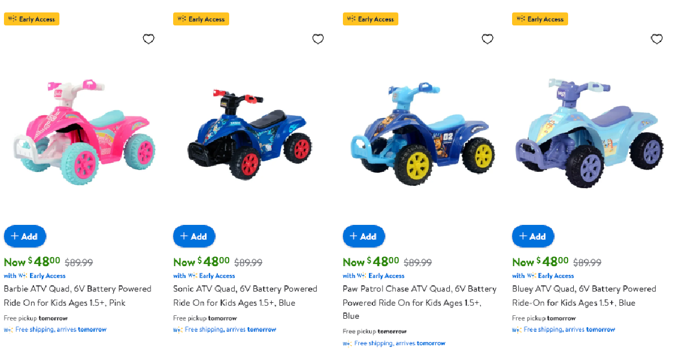
Task: Click the heart icon for the Paw Patrol ATV
Action: click(x=487, y=38)
